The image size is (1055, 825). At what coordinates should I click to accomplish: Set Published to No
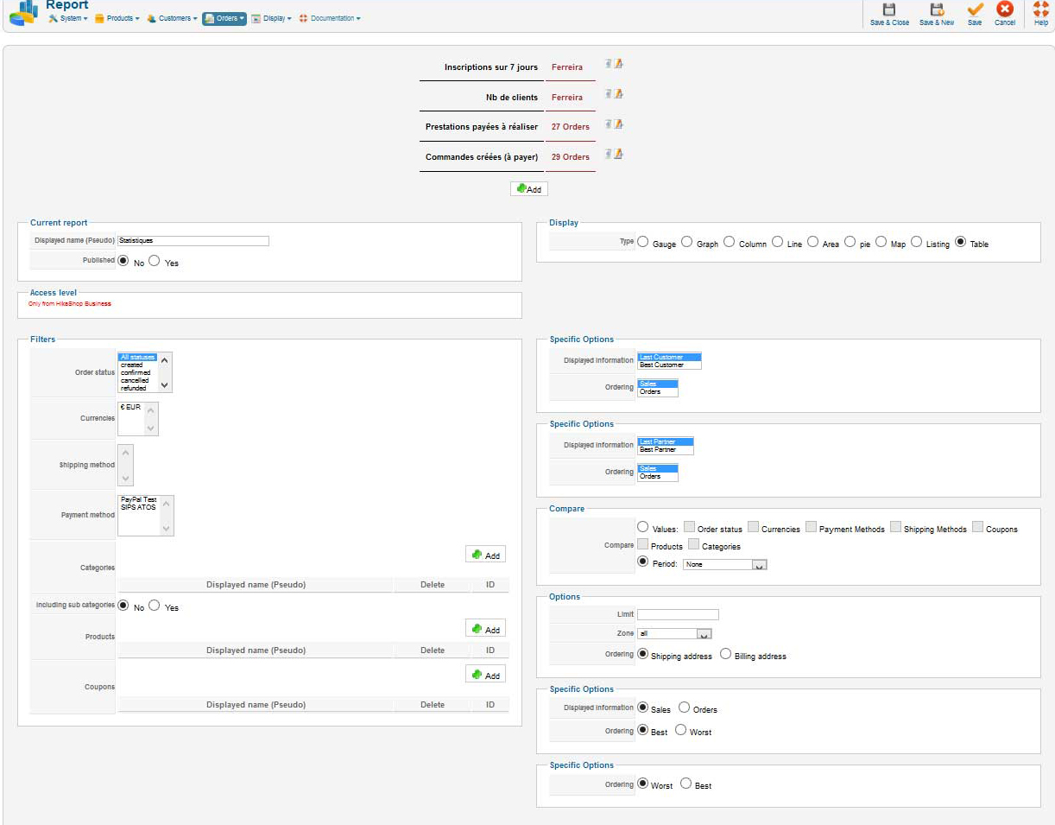[123, 261]
